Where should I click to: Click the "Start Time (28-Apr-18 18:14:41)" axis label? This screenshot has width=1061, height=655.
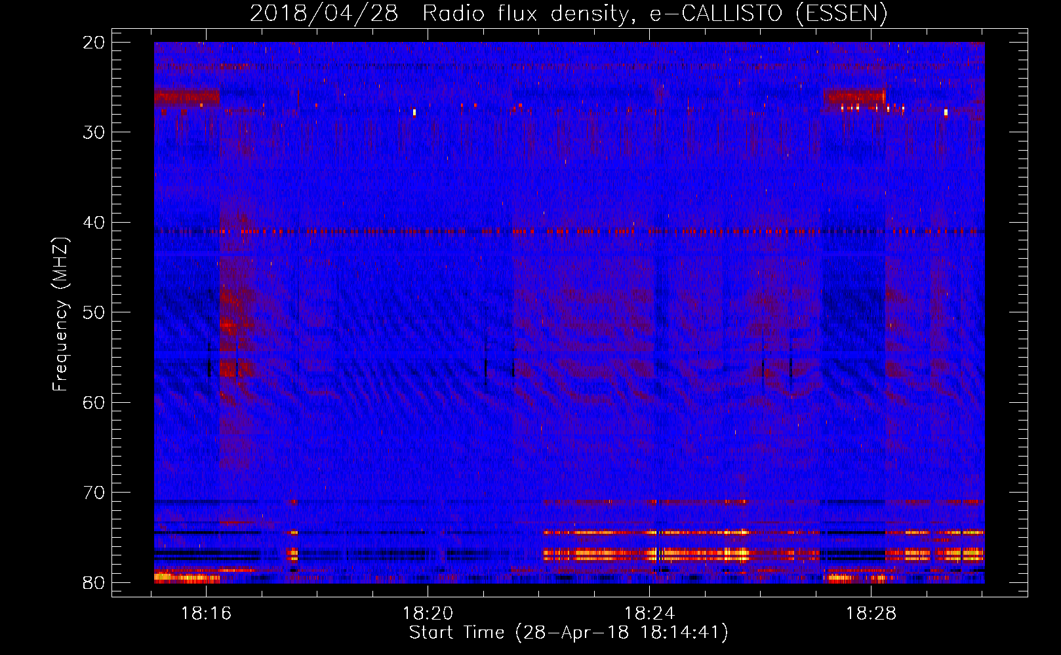569,633
